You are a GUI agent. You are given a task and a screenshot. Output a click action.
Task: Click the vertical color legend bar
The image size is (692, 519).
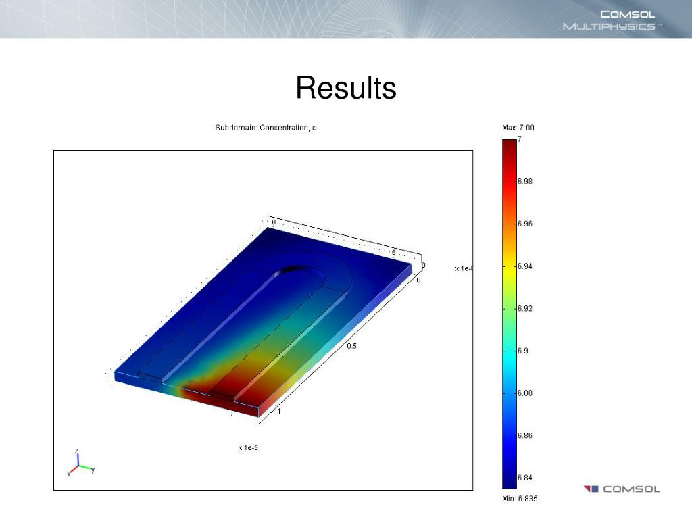pyautogui.click(x=510, y=314)
